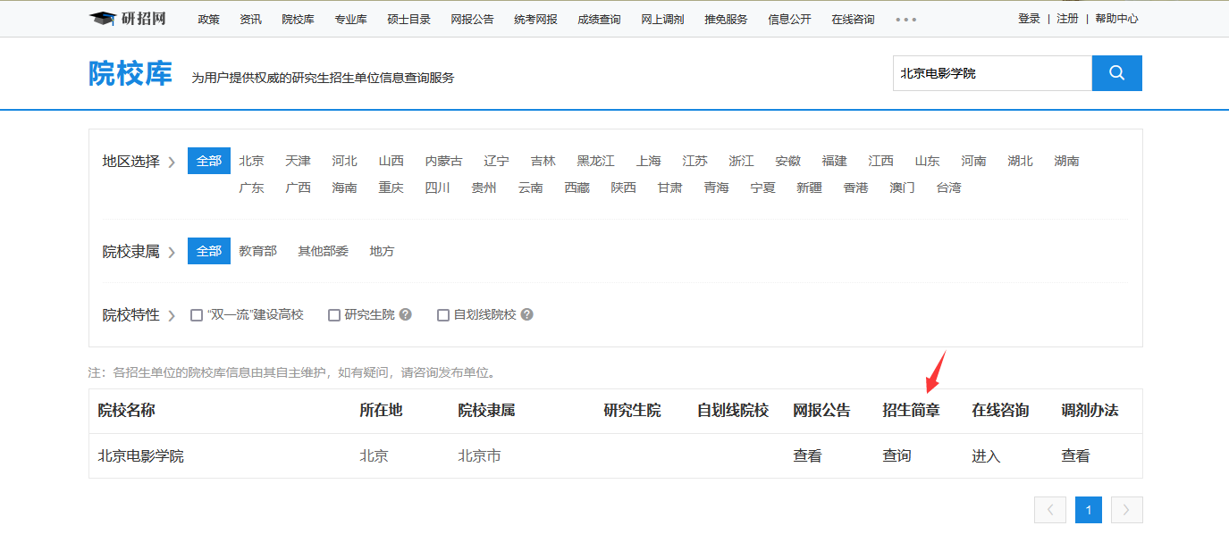Image resolution: width=1229 pixels, height=534 pixels.
Task: Click 查看 under 调剂办法 column
Action: (x=1075, y=456)
